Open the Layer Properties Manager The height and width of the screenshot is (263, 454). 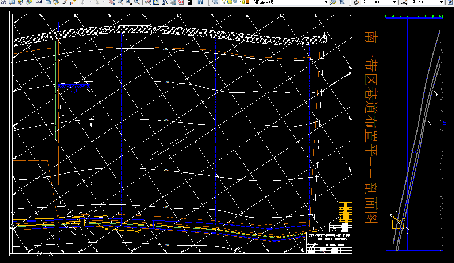click(x=215, y=2)
